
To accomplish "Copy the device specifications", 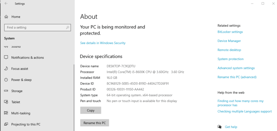I will 91,110.
